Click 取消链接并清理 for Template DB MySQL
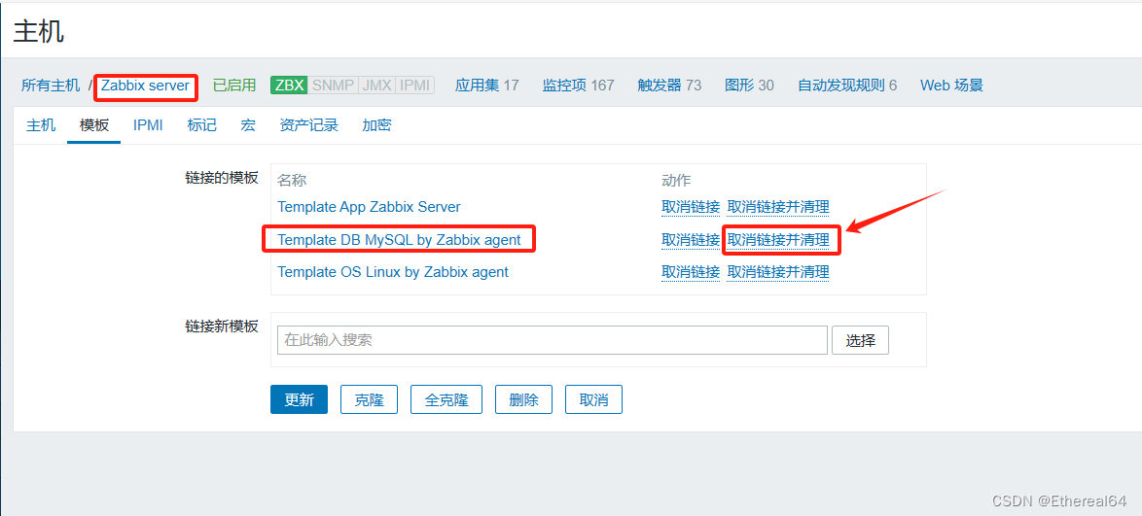The image size is (1142, 516). coord(778,239)
